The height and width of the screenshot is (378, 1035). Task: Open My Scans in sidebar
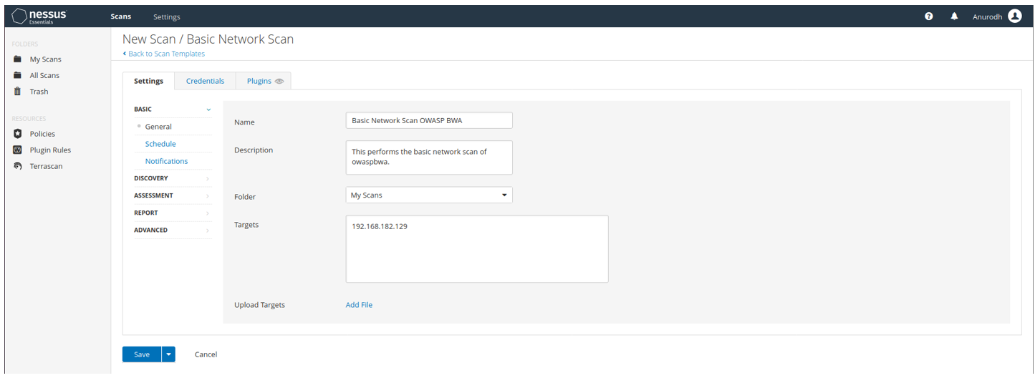coord(45,59)
